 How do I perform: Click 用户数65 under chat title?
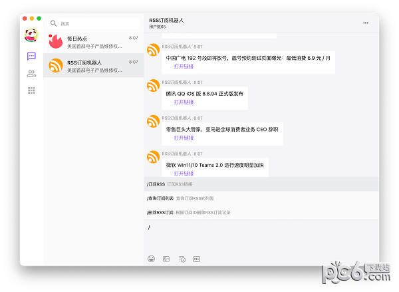[157, 27]
